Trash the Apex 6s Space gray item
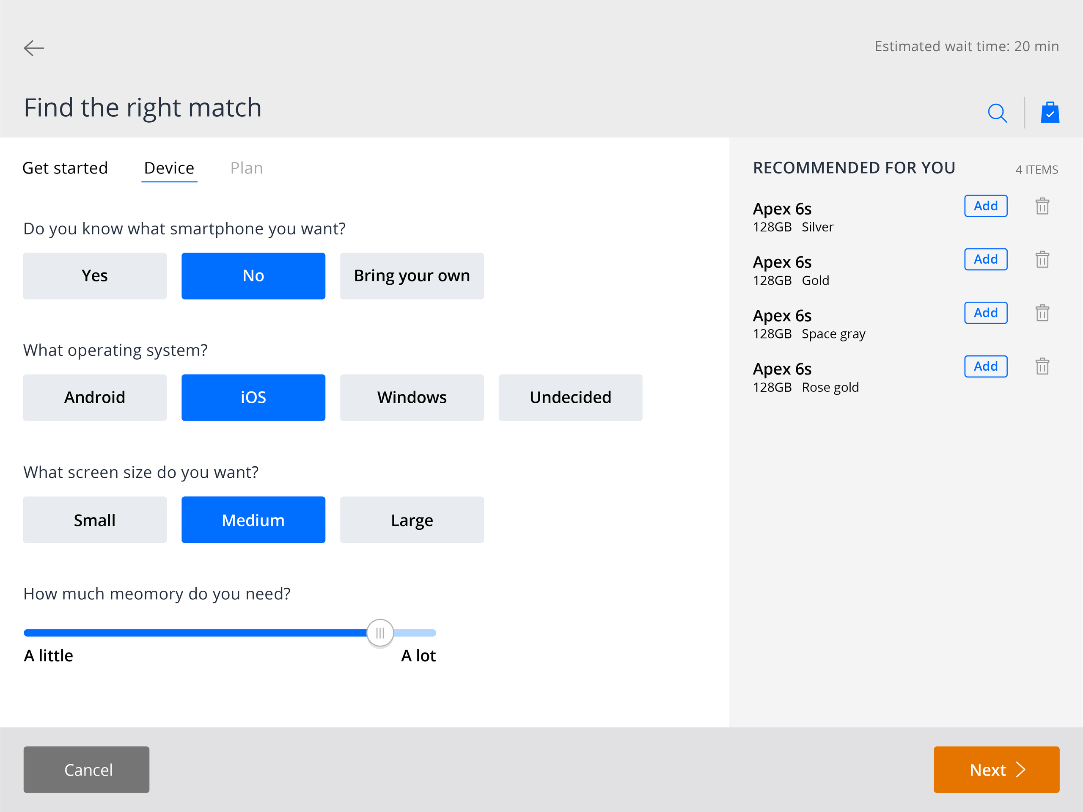1083x812 pixels. tap(1042, 313)
